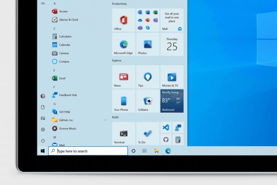Screen dimensions: 277x185
Task: Open Visual Studio Code small tile
Action: pos(166,127)
